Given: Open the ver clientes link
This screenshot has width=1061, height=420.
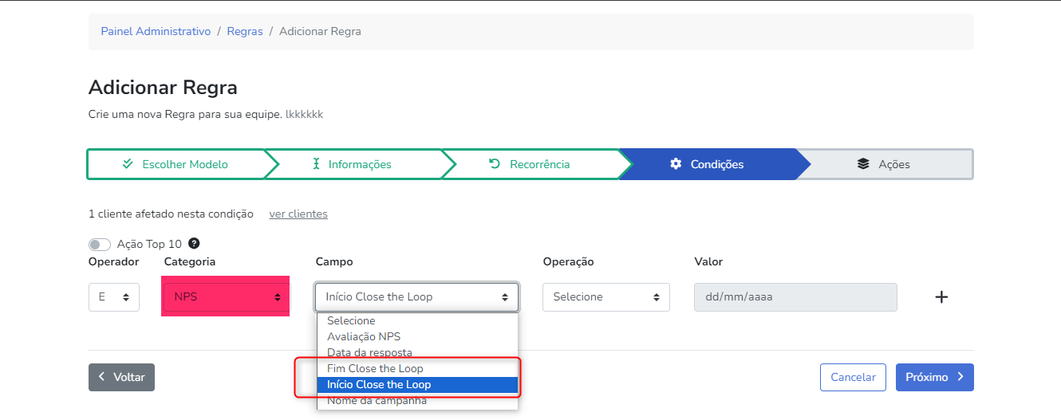Looking at the screenshot, I should coord(298,214).
